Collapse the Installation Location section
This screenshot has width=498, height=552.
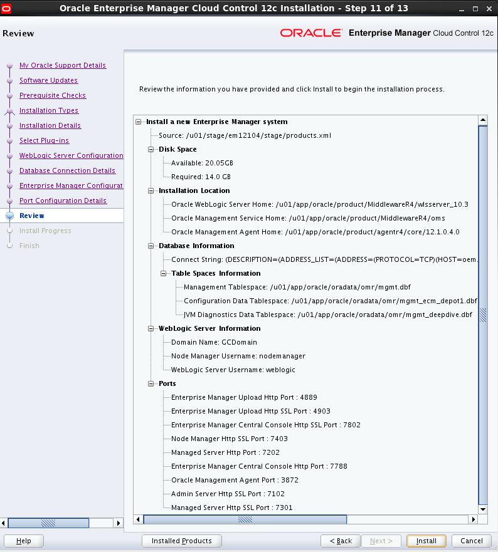[151, 191]
